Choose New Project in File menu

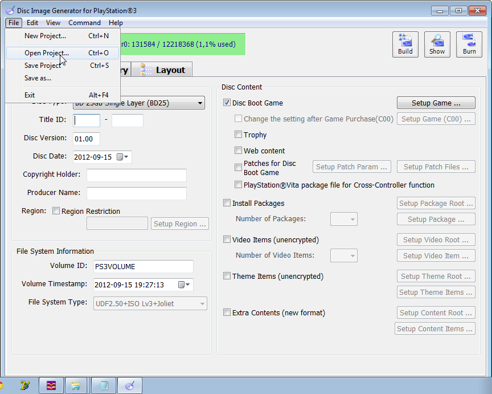click(63, 36)
